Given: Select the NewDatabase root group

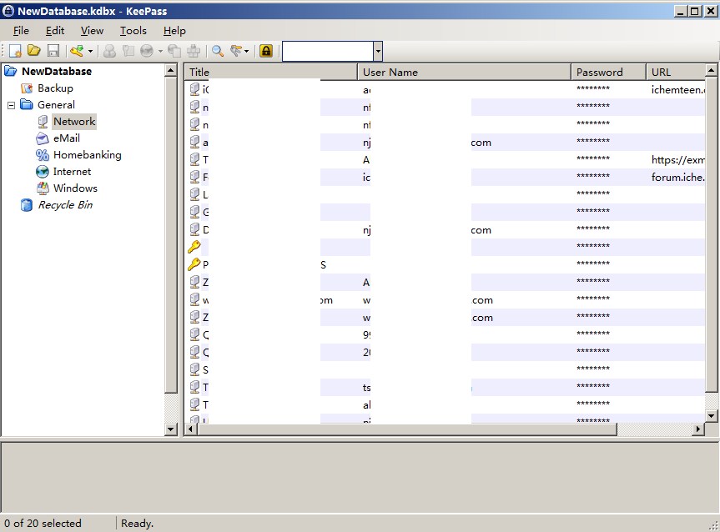Looking at the screenshot, I should 57,71.
